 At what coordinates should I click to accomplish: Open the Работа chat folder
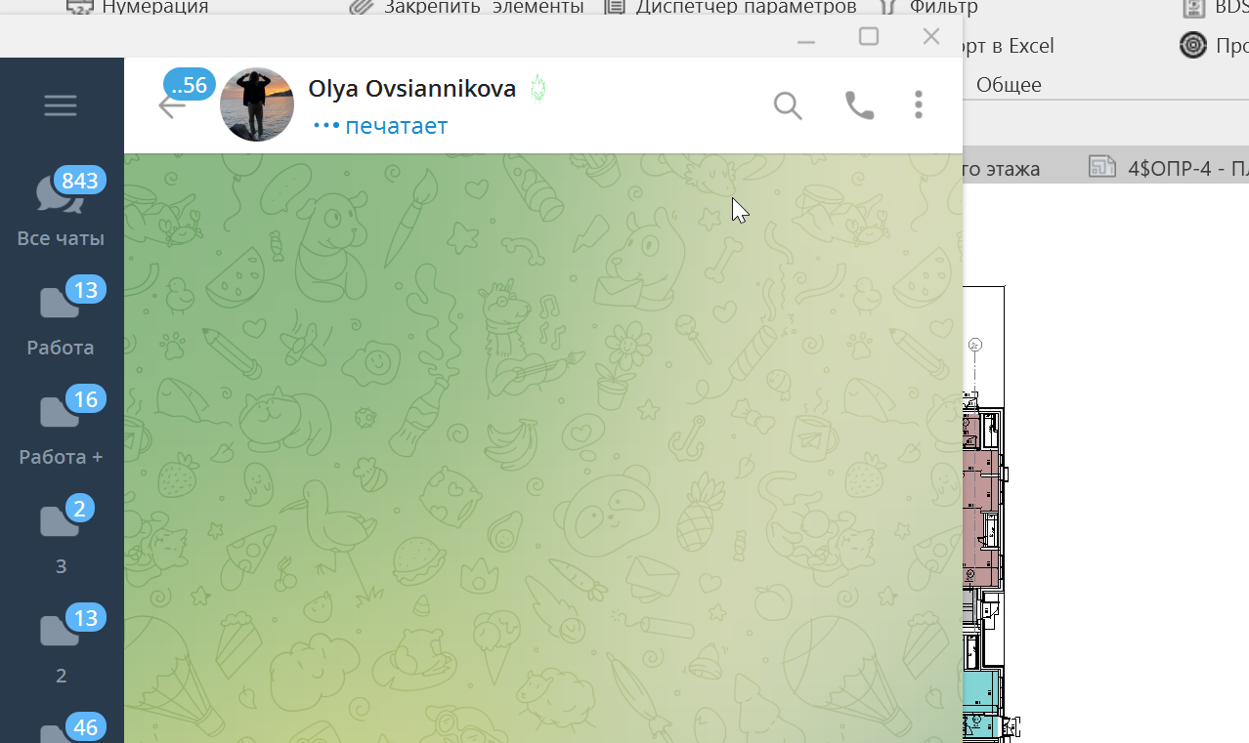[x=61, y=318]
